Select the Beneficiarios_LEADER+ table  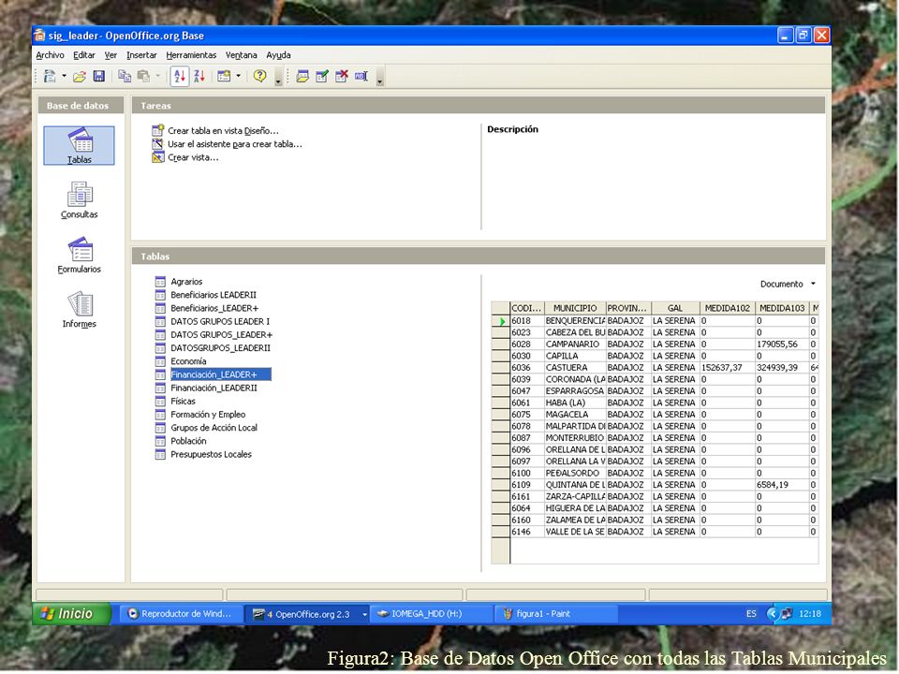click(207, 308)
